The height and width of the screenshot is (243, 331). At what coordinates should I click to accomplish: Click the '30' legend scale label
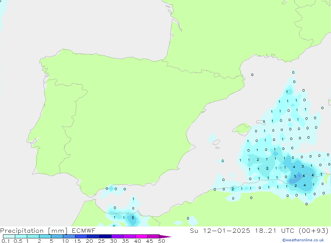click(114, 241)
